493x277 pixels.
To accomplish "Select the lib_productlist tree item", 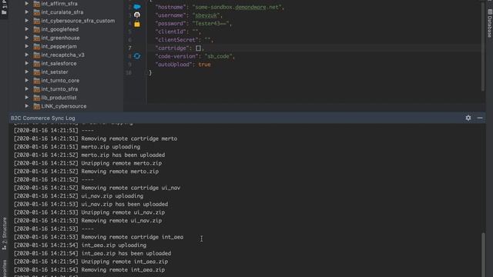I will click(x=59, y=98).
